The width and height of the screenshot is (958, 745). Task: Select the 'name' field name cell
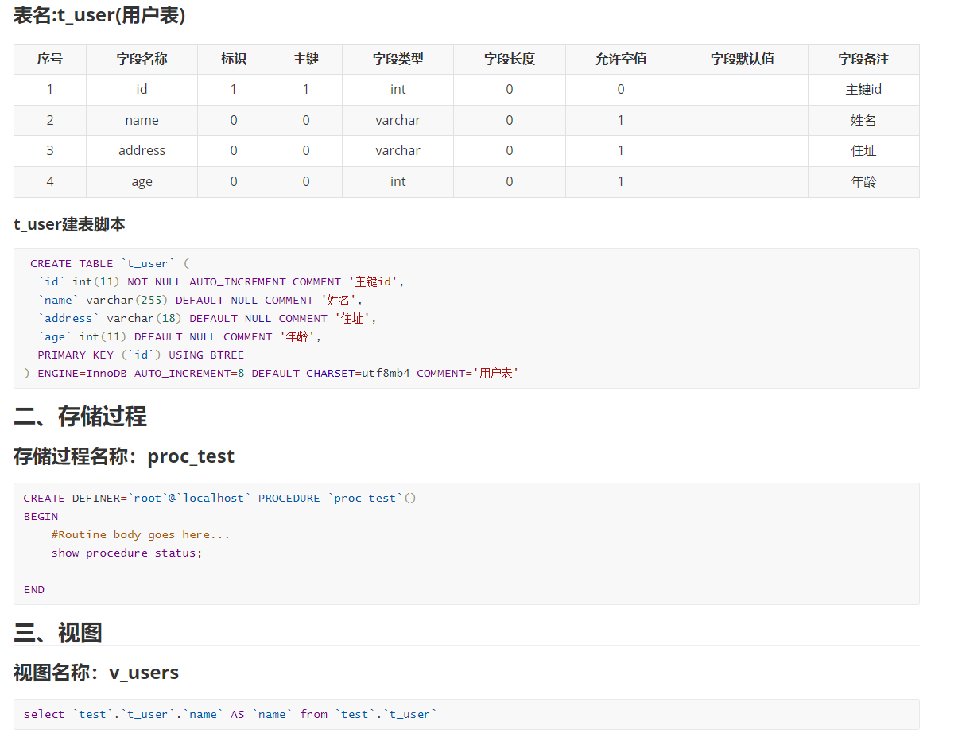pos(142,120)
